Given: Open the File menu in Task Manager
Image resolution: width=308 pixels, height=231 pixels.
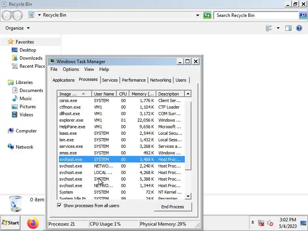Looking at the screenshot, I should coord(54,69).
